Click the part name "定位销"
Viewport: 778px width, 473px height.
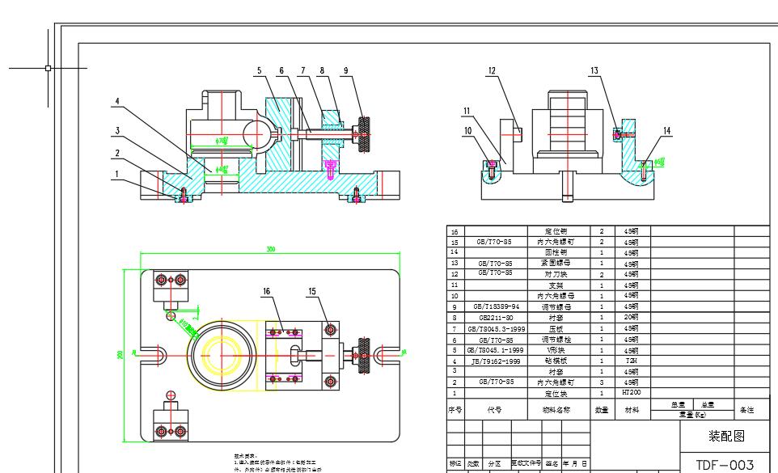556,231
